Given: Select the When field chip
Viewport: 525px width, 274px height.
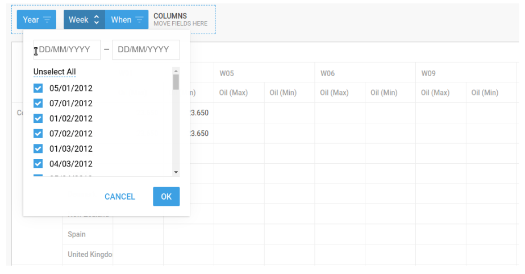Looking at the screenshot, I should coord(127,20).
